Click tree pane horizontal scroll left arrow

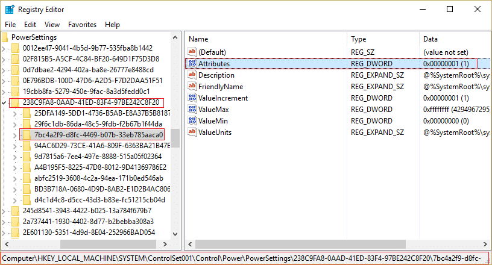point(7,244)
